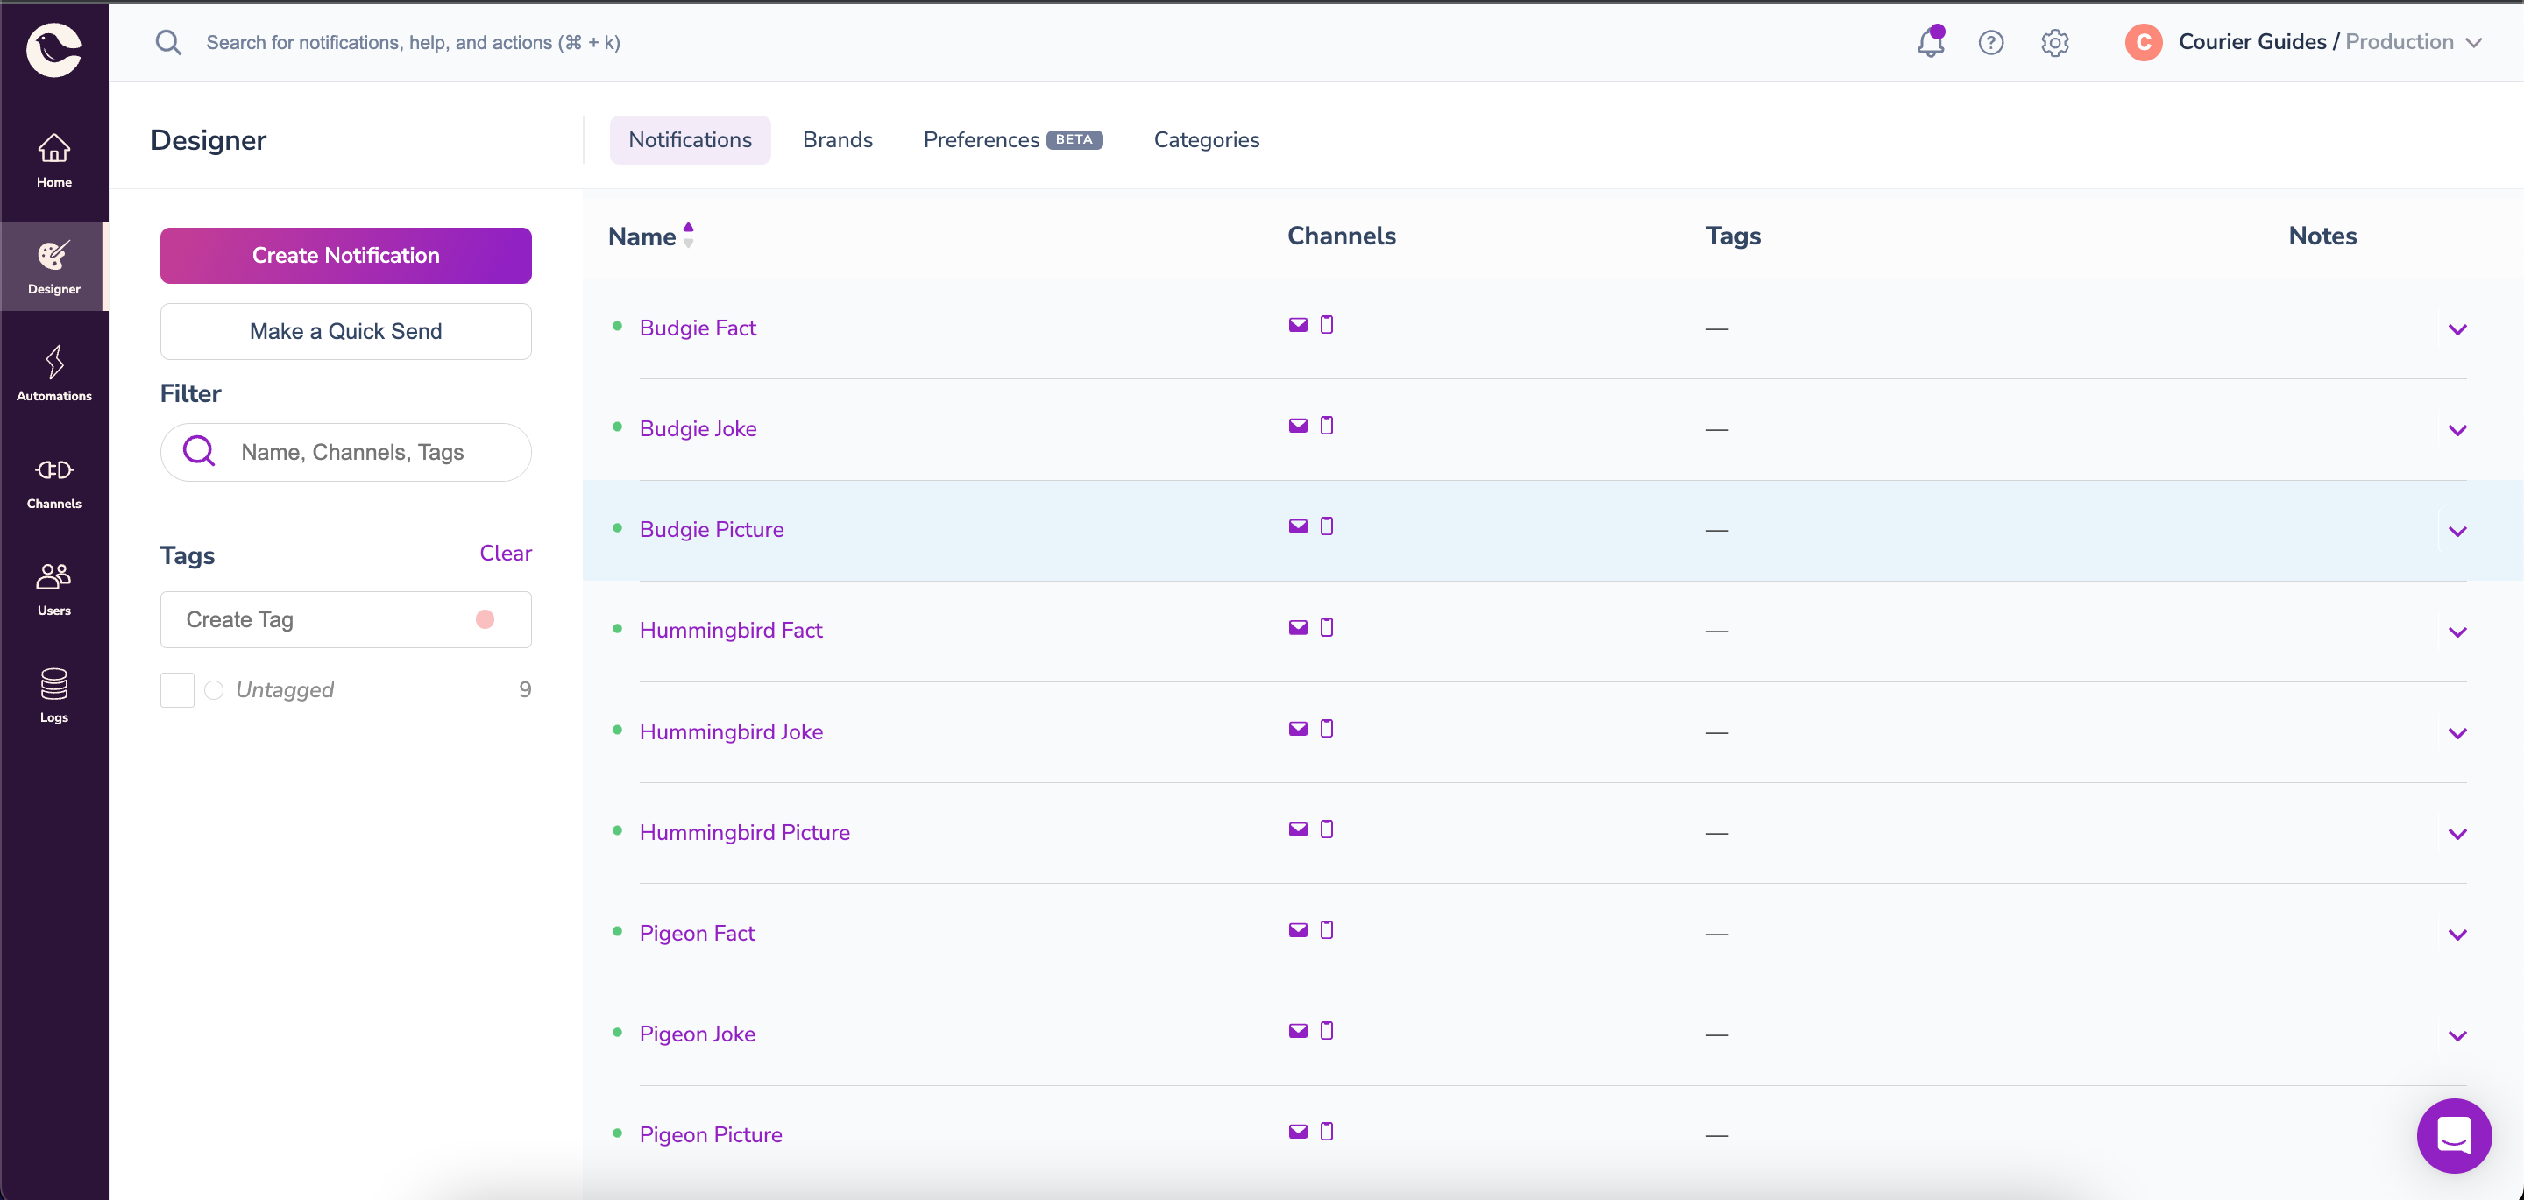
Task: Click the Tags column header
Action: coord(1733,236)
